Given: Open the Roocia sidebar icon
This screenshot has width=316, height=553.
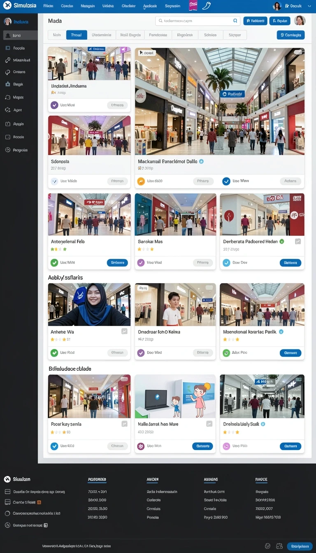Looking at the screenshot, I should 8,48.
